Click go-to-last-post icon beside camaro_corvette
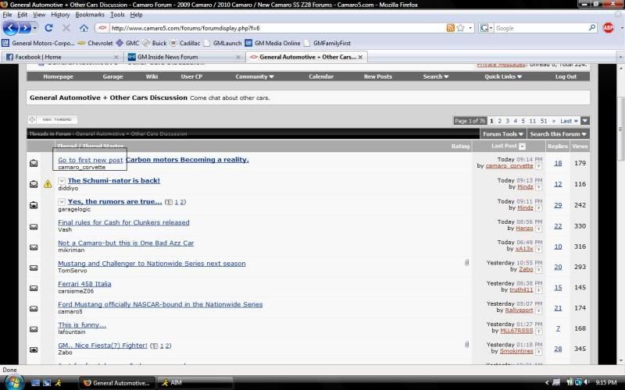 (x=537, y=166)
